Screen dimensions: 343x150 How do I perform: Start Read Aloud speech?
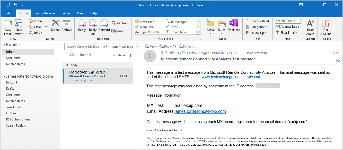(310, 27)
